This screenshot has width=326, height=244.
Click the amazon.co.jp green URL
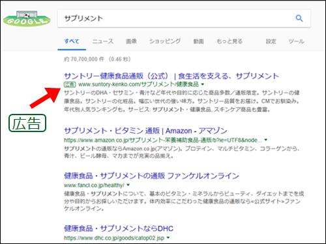[163, 140]
